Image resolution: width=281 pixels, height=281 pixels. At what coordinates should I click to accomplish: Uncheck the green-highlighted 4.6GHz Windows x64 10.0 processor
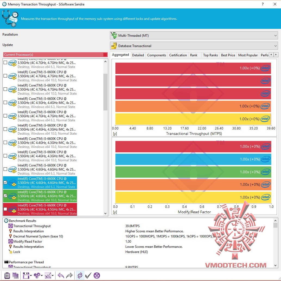point(5,196)
